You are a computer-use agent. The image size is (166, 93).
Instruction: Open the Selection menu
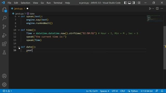(25, 3)
